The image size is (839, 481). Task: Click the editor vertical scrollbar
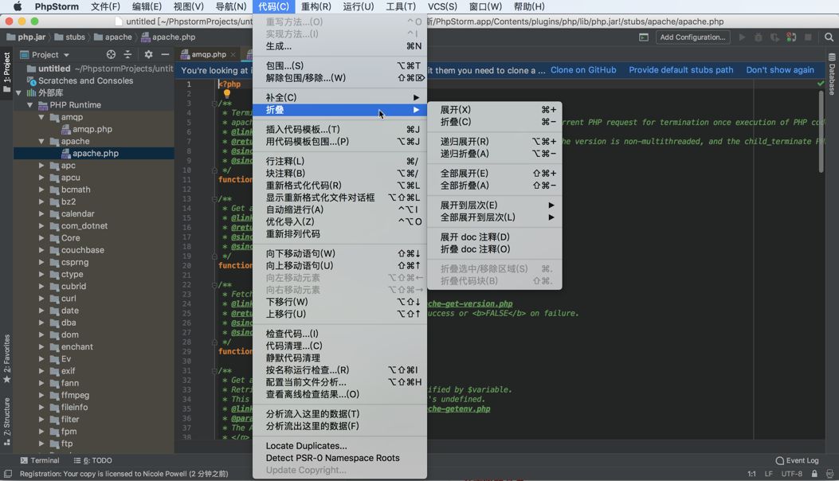click(x=821, y=131)
